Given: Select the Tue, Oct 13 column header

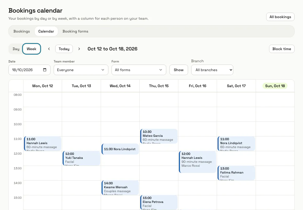Looking at the screenshot, I should (81, 86).
